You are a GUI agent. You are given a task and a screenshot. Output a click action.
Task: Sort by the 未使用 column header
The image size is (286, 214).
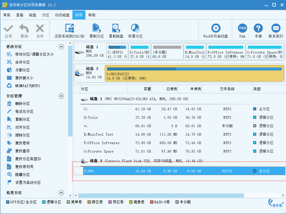point(190,89)
